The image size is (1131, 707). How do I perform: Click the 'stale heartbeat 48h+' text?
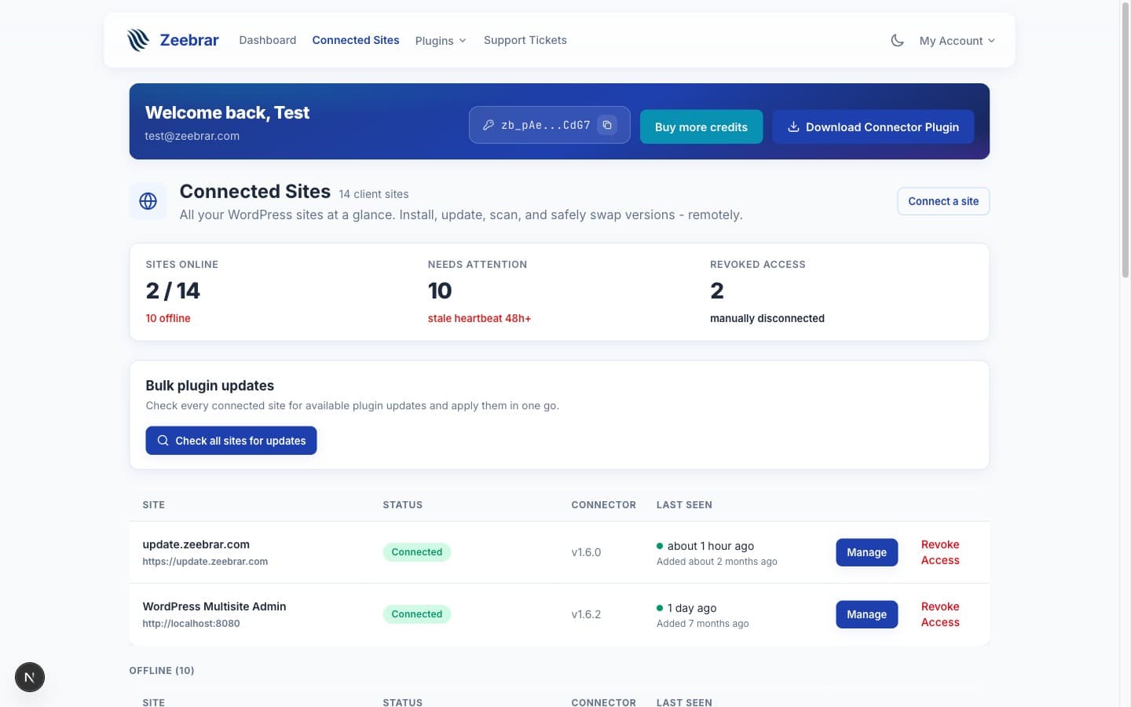(479, 318)
